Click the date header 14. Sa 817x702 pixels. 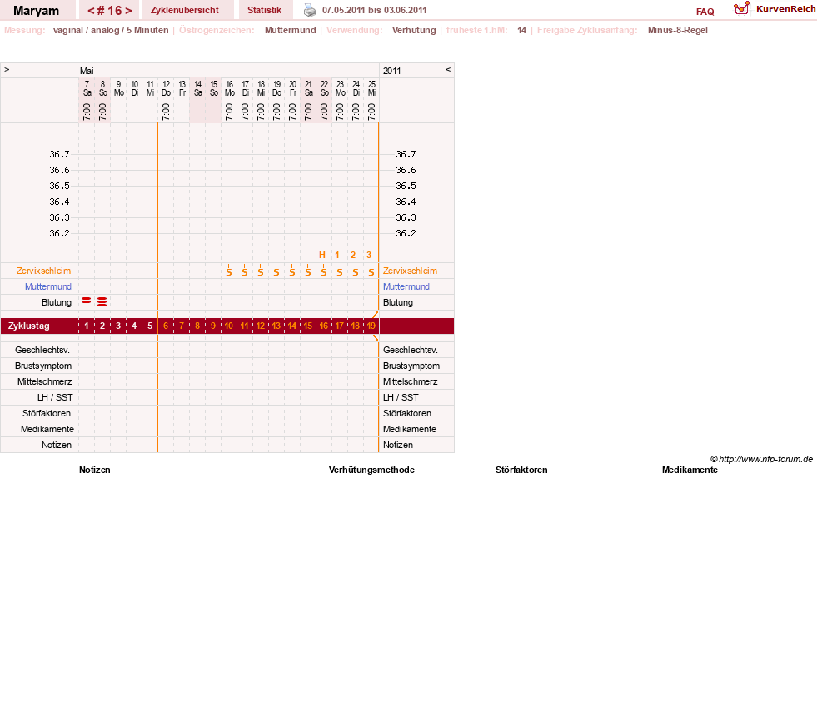[198, 88]
